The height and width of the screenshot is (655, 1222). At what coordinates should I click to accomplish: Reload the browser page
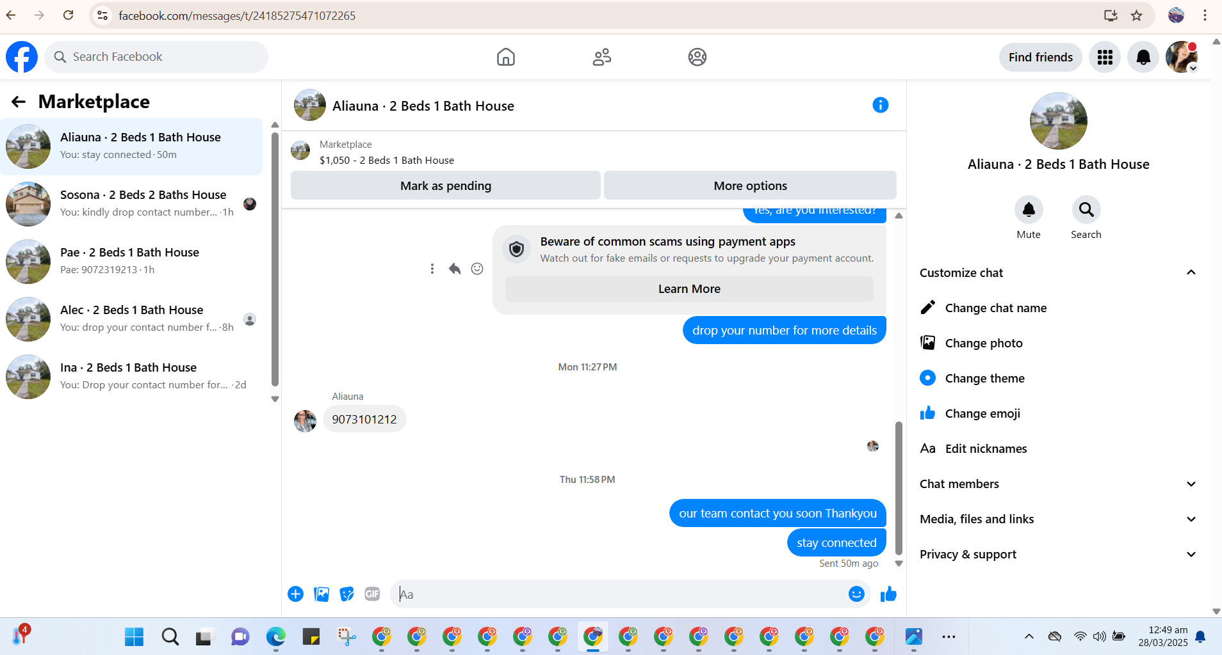69,15
